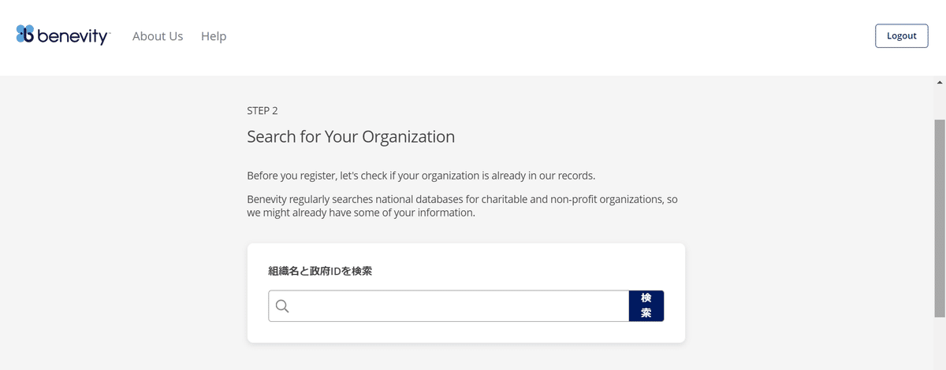This screenshot has height=370, width=946.
Task: Click the blank header area left of Logout
Action: (x=552, y=36)
